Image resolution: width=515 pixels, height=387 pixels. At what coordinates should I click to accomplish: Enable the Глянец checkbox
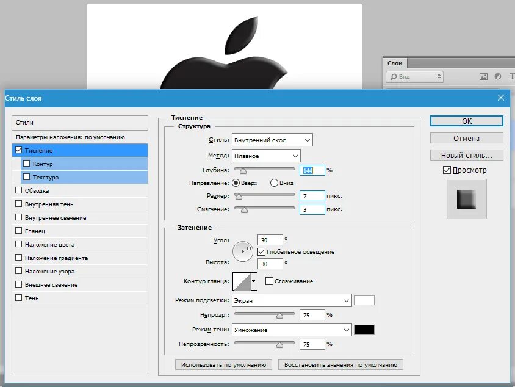pyautogui.click(x=19, y=231)
